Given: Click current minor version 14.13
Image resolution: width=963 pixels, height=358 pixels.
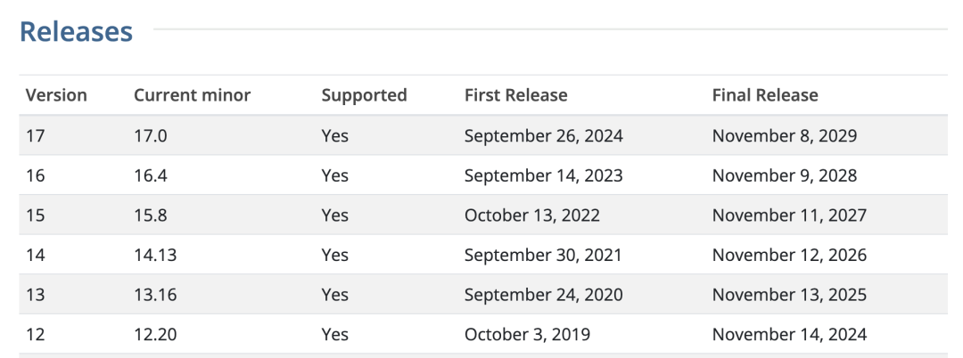Looking at the screenshot, I should click(x=155, y=256).
